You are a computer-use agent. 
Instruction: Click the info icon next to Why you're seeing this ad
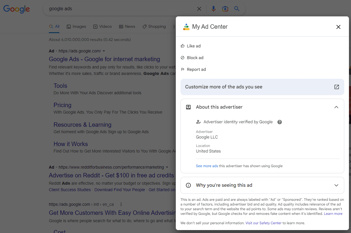tap(188, 185)
